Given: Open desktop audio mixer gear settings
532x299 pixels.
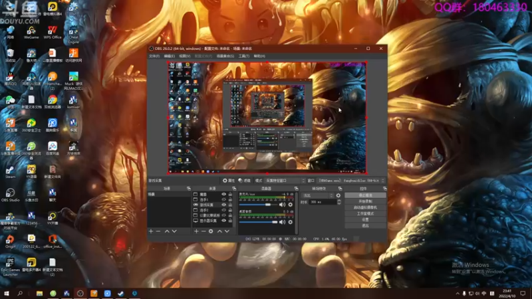Looking at the screenshot, I should pos(291,222).
